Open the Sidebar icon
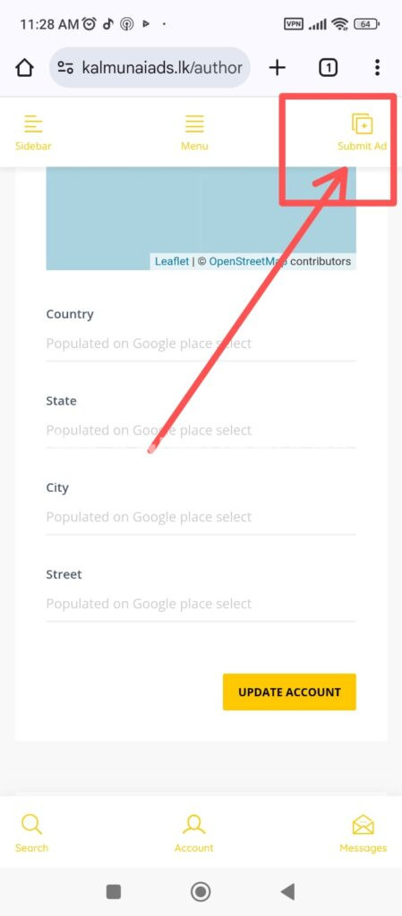 pyautogui.click(x=33, y=123)
